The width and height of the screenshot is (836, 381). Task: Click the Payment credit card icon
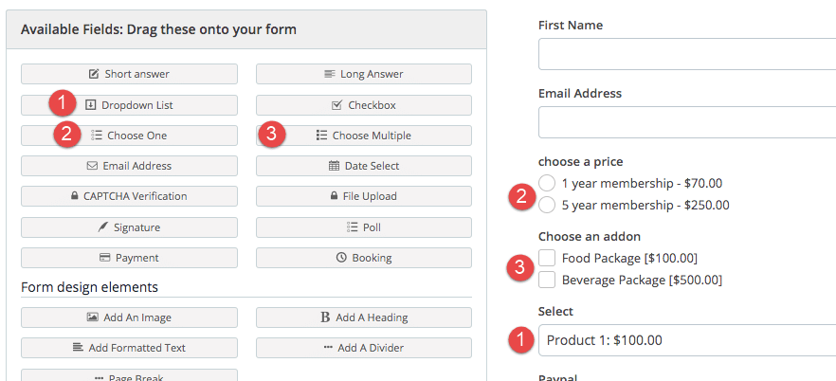pos(105,258)
